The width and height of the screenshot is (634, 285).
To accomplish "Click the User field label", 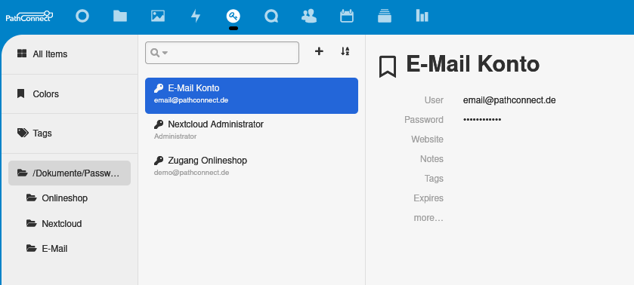I will coord(434,100).
